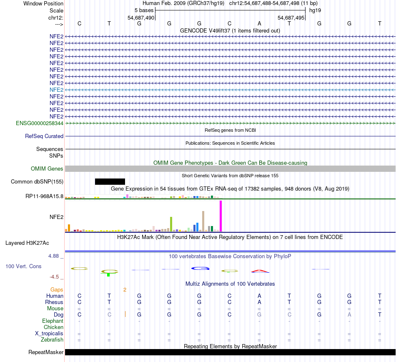Click the faded A base in the Dog row
This screenshot has width=396, height=362.
tap(349, 314)
